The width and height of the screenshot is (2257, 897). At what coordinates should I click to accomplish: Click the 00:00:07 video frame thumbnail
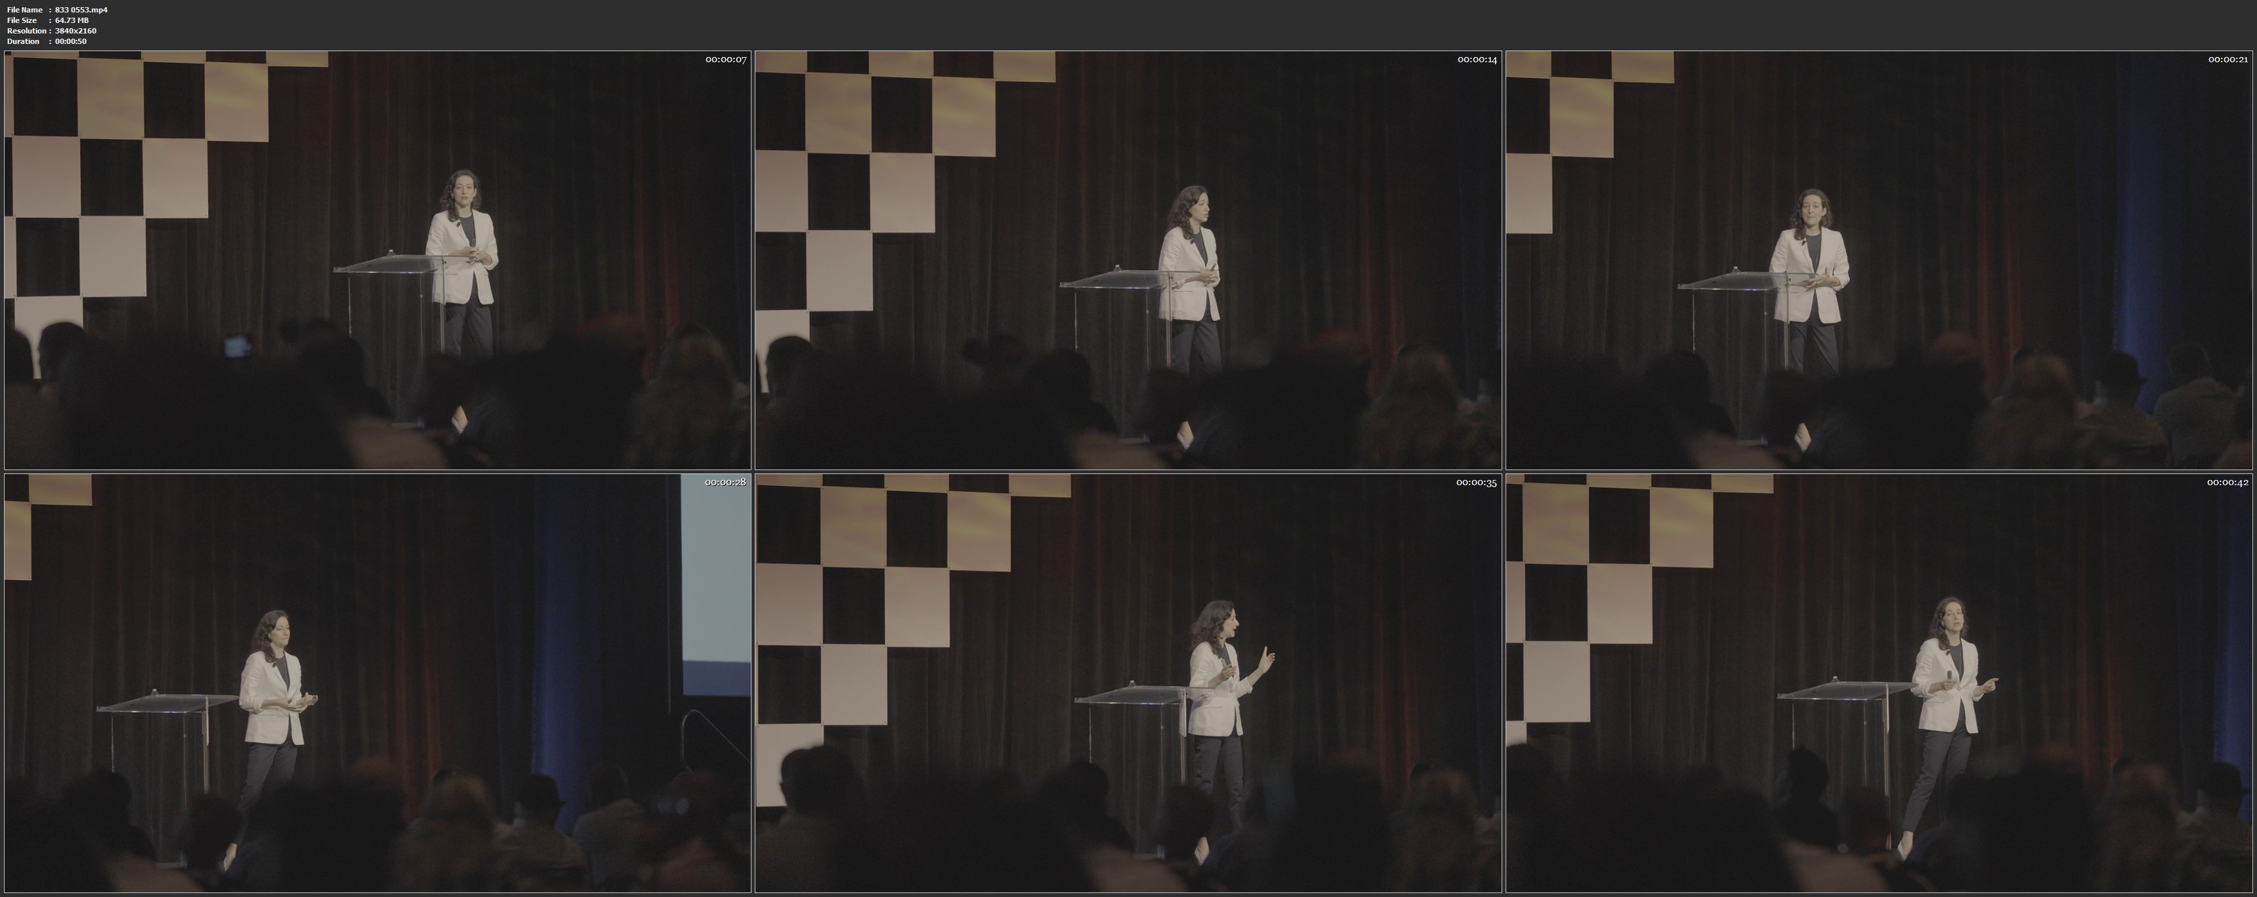[377, 260]
